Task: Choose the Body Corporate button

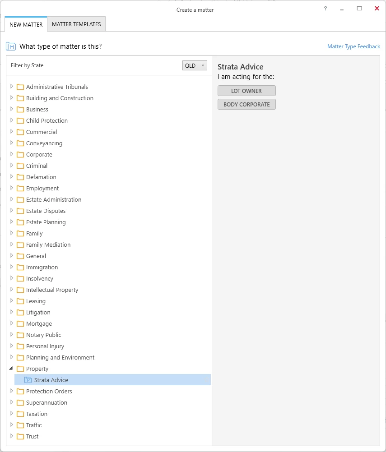Action: coord(246,104)
